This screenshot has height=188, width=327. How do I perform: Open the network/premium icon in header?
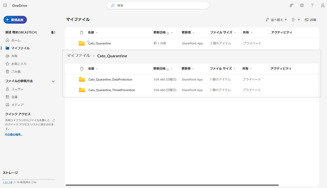[292, 5]
